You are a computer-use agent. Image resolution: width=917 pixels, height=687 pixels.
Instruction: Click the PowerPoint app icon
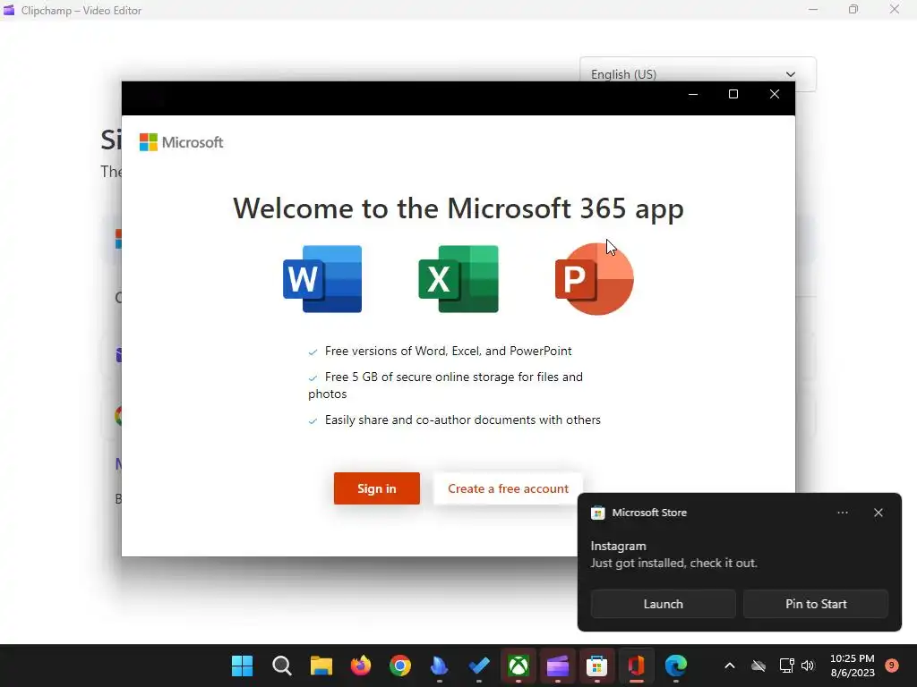pyautogui.click(x=595, y=279)
